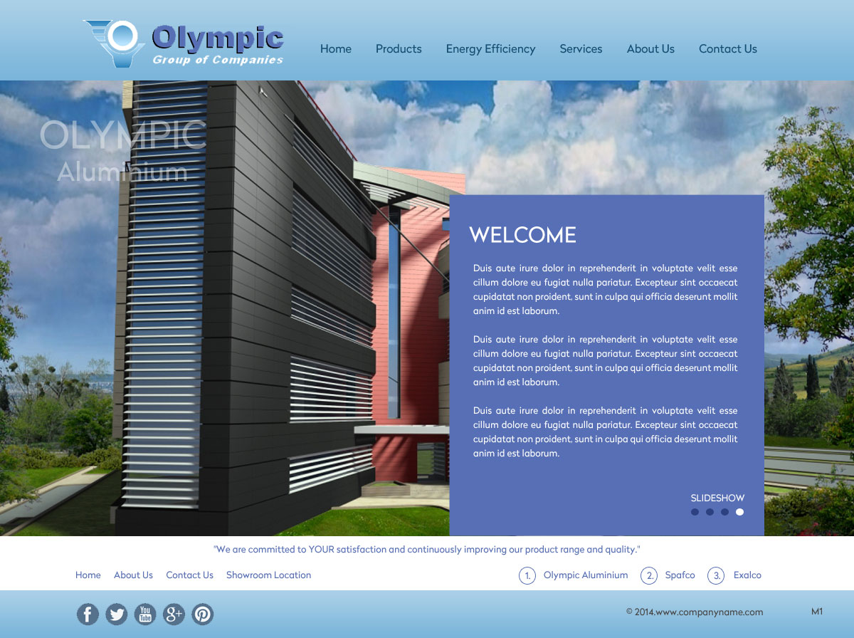
Task: Click the WELCOME heading
Action: click(x=523, y=235)
